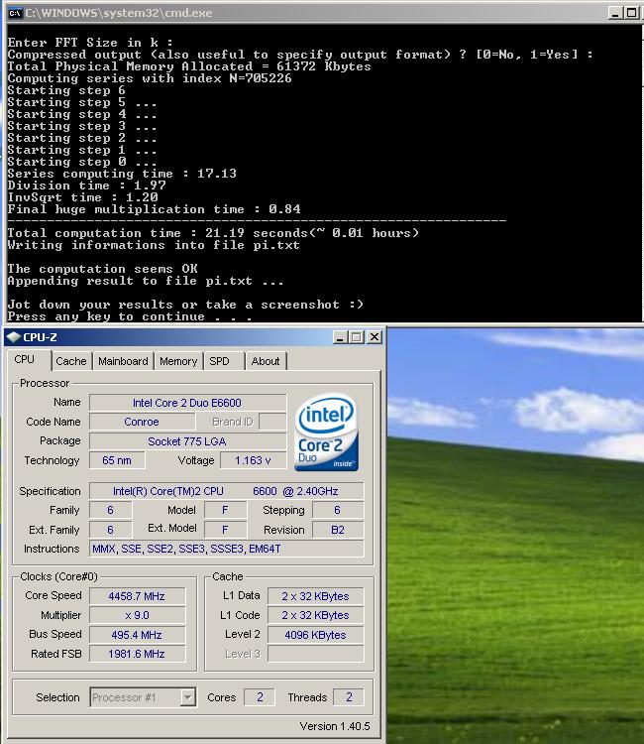
Task: Click the Technology value 65 nm
Action: pyautogui.click(x=117, y=460)
